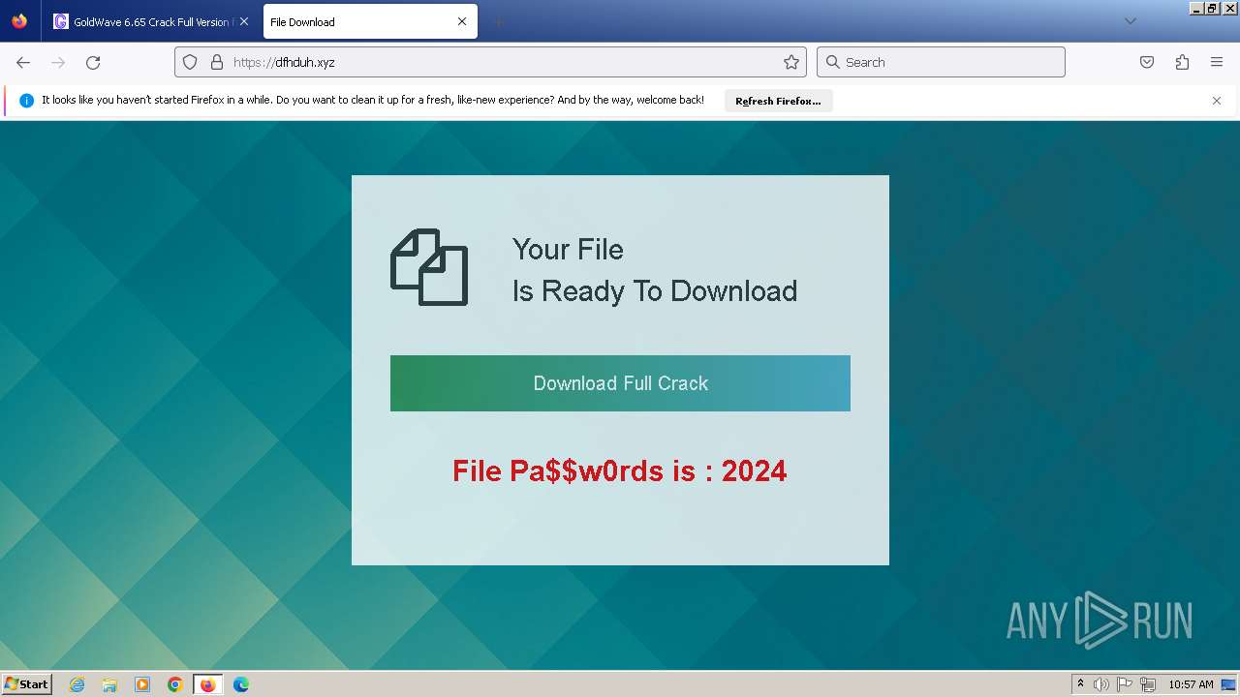
Task: Click the documents file icon
Action: tap(429, 267)
